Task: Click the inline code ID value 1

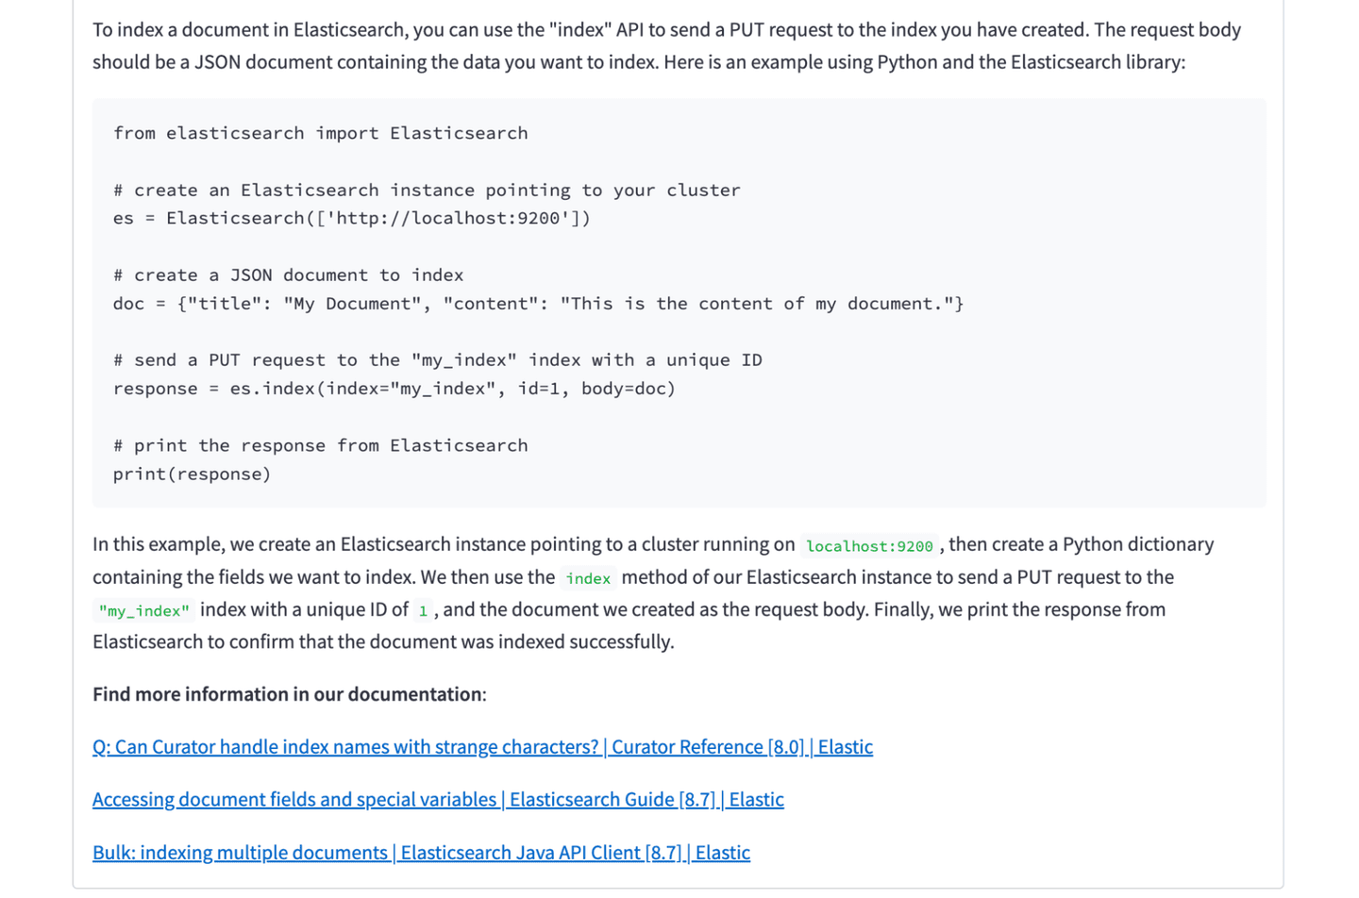Action: click(423, 611)
